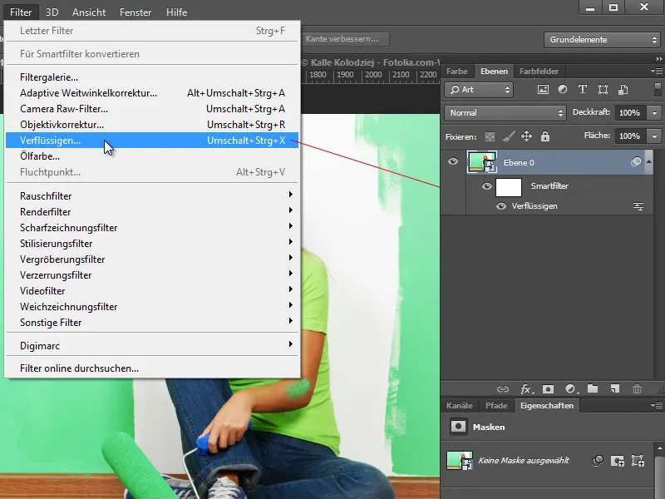Lock transparent pixels next to Fixieren
The height and width of the screenshot is (499, 665).
point(490,136)
